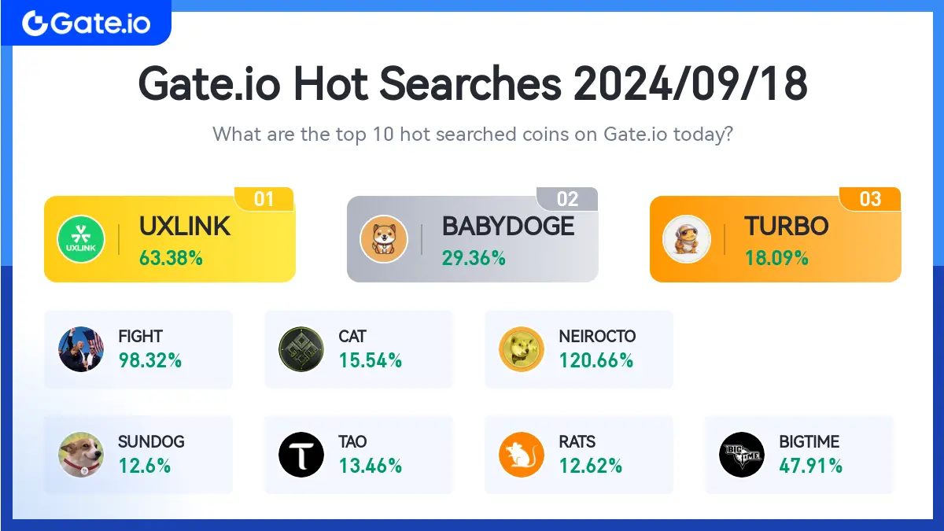
Task: Click the NEIROCTO golden dog icon
Action: point(522,349)
